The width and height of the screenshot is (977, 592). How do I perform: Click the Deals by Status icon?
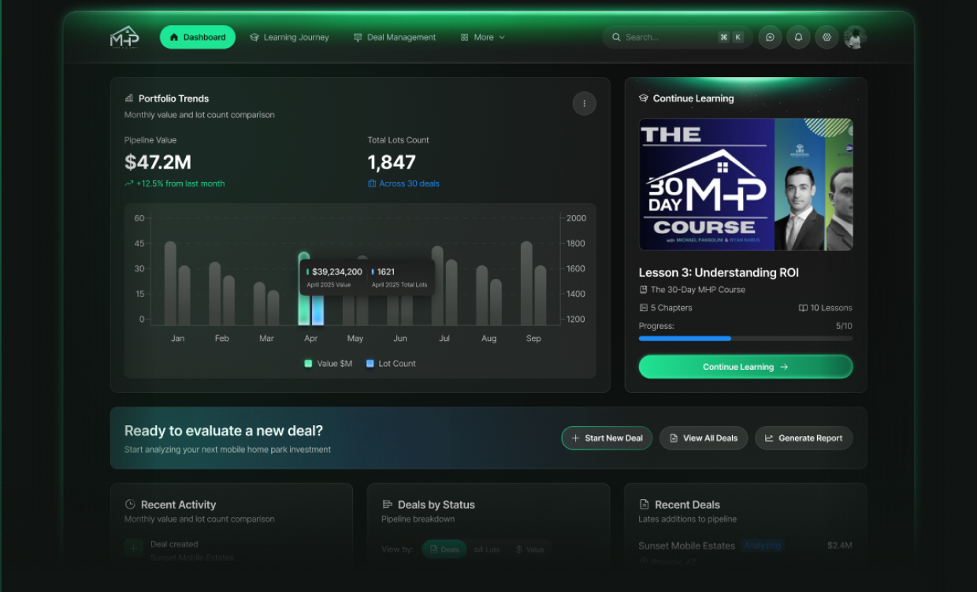click(x=387, y=505)
